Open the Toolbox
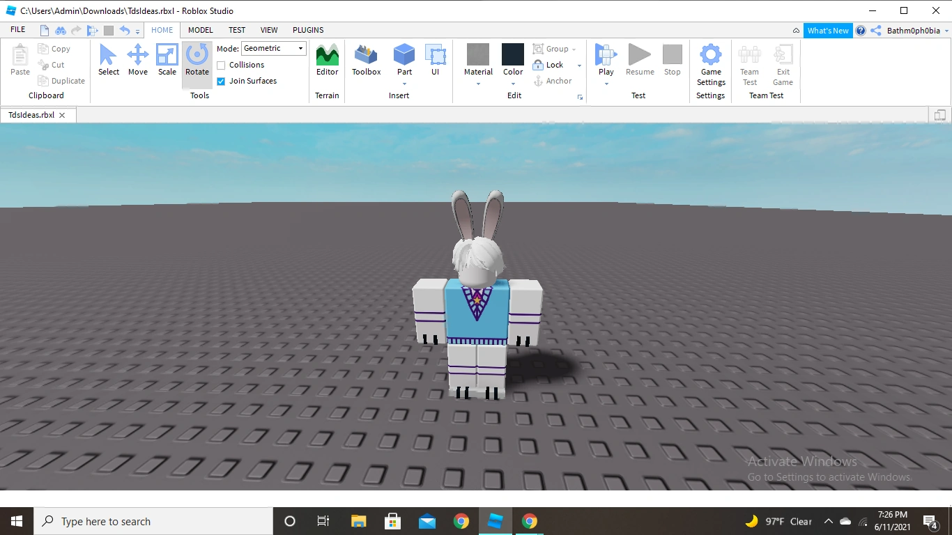Image resolution: width=952 pixels, height=535 pixels. click(x=366, y=59)
